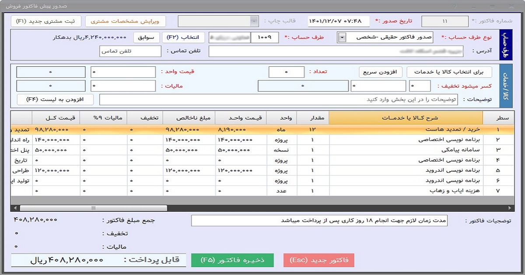Click the 'آدرس' address field
The width and height of the screenshot is (525, 275).
(x=336, y=51)
